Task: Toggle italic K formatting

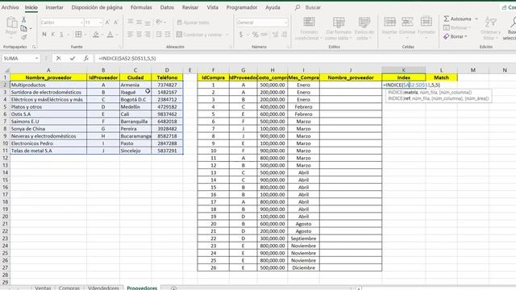Action: 52,34
